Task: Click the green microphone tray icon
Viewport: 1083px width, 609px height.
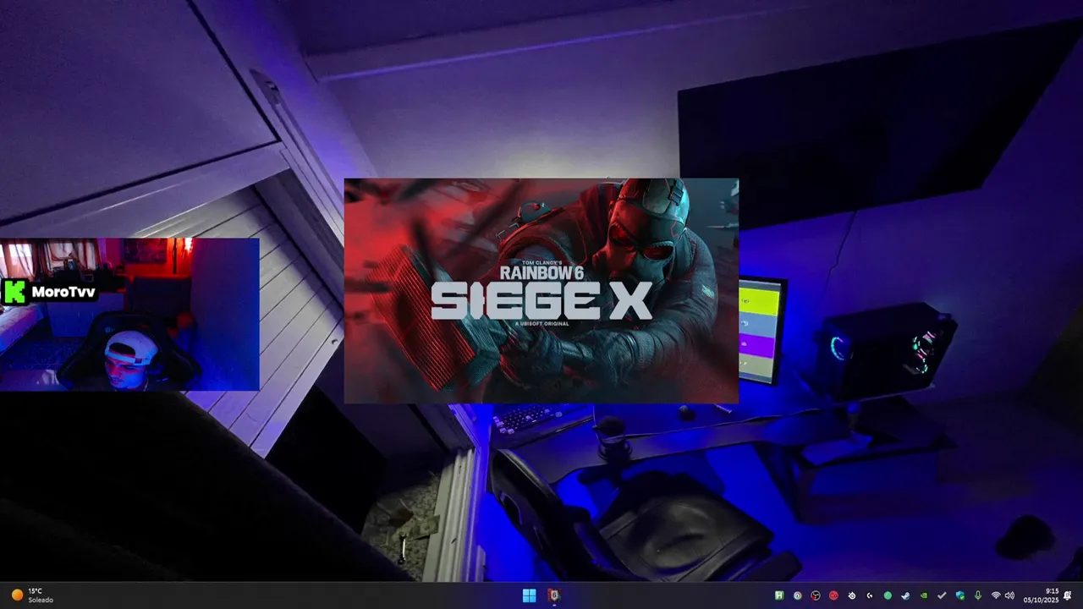Action: (x=978, y=595)
